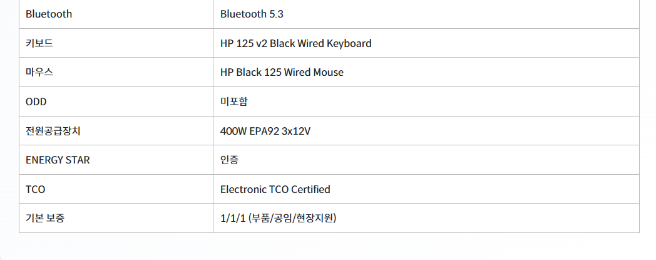Click the ENERGY STAR row label
This screenshot has height=260, width=656.
(58, 160)
